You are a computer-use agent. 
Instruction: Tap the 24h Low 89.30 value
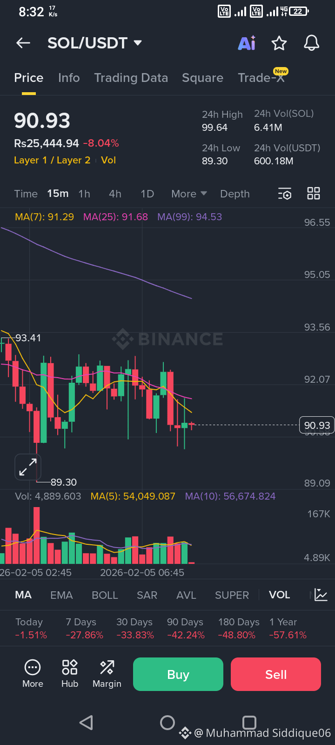point(214,161)
